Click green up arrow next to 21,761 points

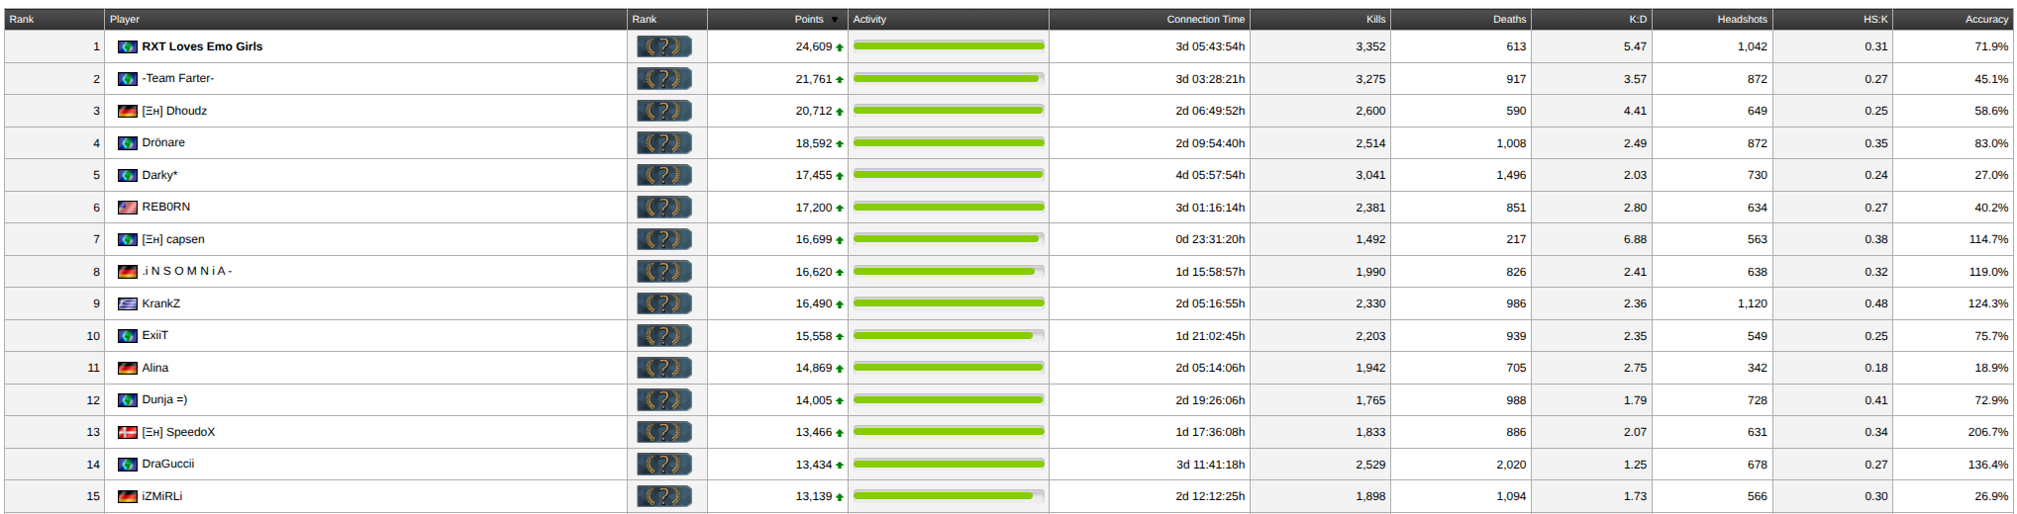840,80
